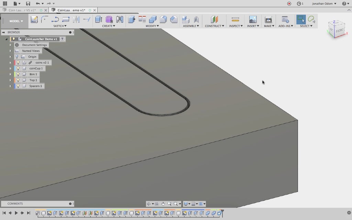Screen dimensions: 352x220
Task: Undo the last action
Action: pos(38,3)
